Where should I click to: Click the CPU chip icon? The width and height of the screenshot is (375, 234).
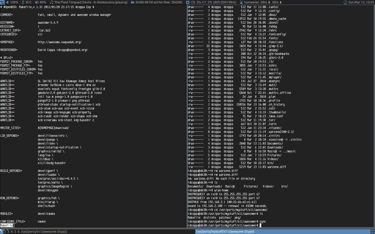[188, 2]
